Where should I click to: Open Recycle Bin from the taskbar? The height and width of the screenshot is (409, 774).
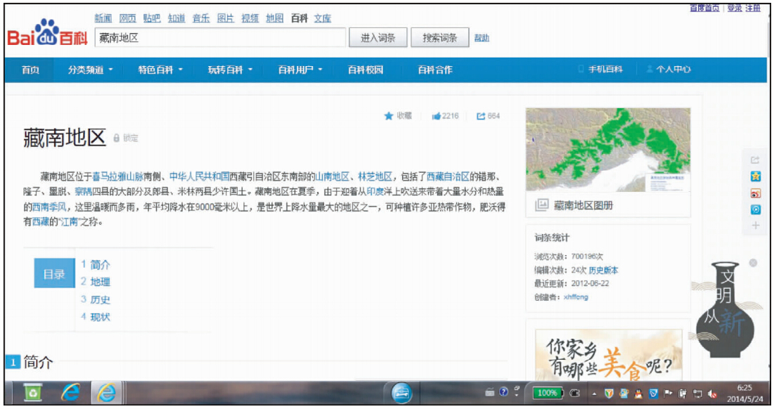pos(32,394)
